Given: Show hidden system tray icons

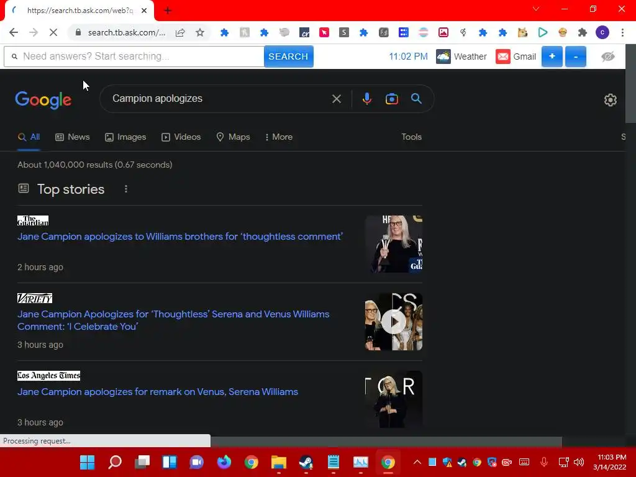Looking at the screenshot, I should coord(417,462).
